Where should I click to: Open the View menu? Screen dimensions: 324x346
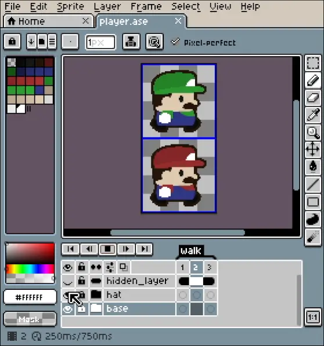click(x=220, y=6)
